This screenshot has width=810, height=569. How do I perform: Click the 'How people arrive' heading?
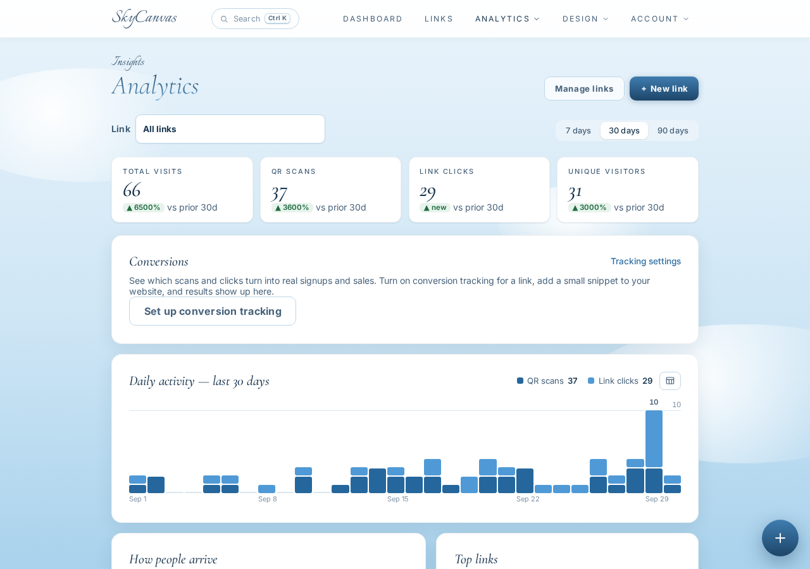tap(173, 559)
